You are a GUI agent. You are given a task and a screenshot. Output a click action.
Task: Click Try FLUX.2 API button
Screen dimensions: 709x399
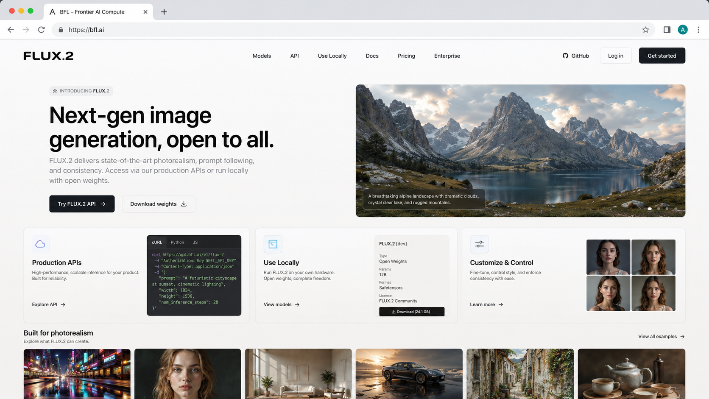(82, 204)
